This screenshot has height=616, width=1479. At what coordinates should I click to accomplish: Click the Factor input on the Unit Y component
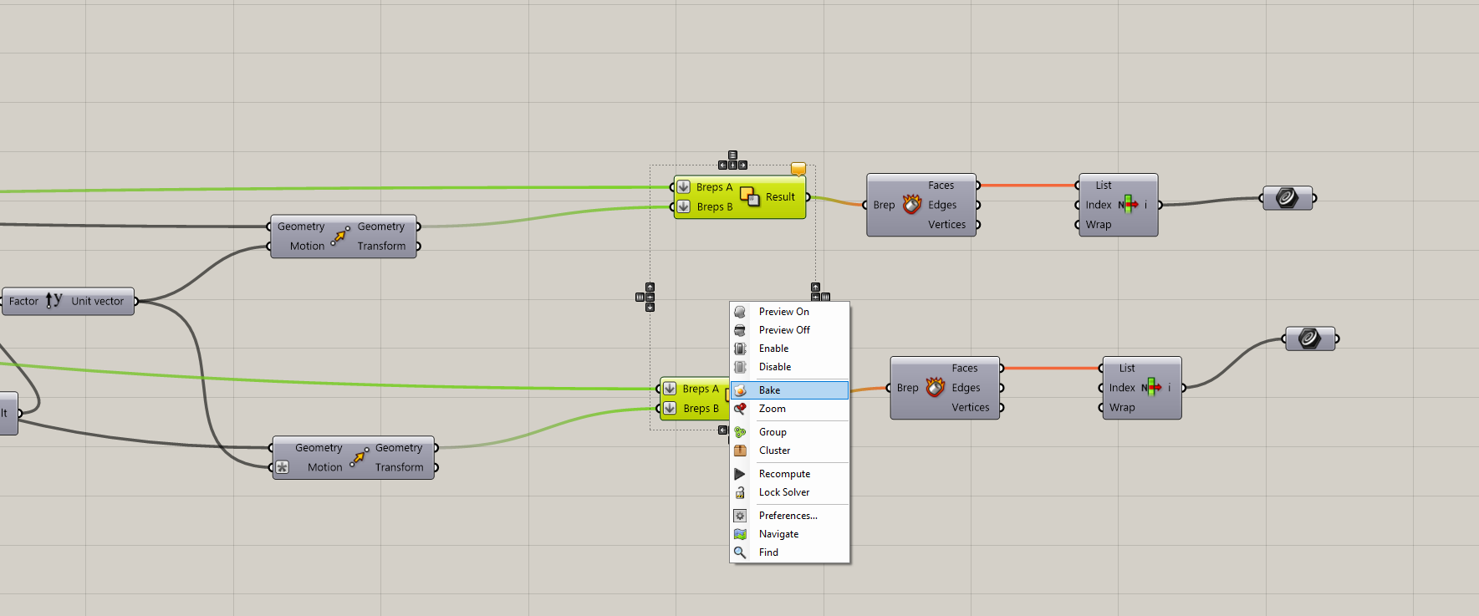coord(23,302)
